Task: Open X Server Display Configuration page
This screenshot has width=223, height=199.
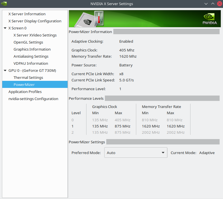Action: coord(35,21)
